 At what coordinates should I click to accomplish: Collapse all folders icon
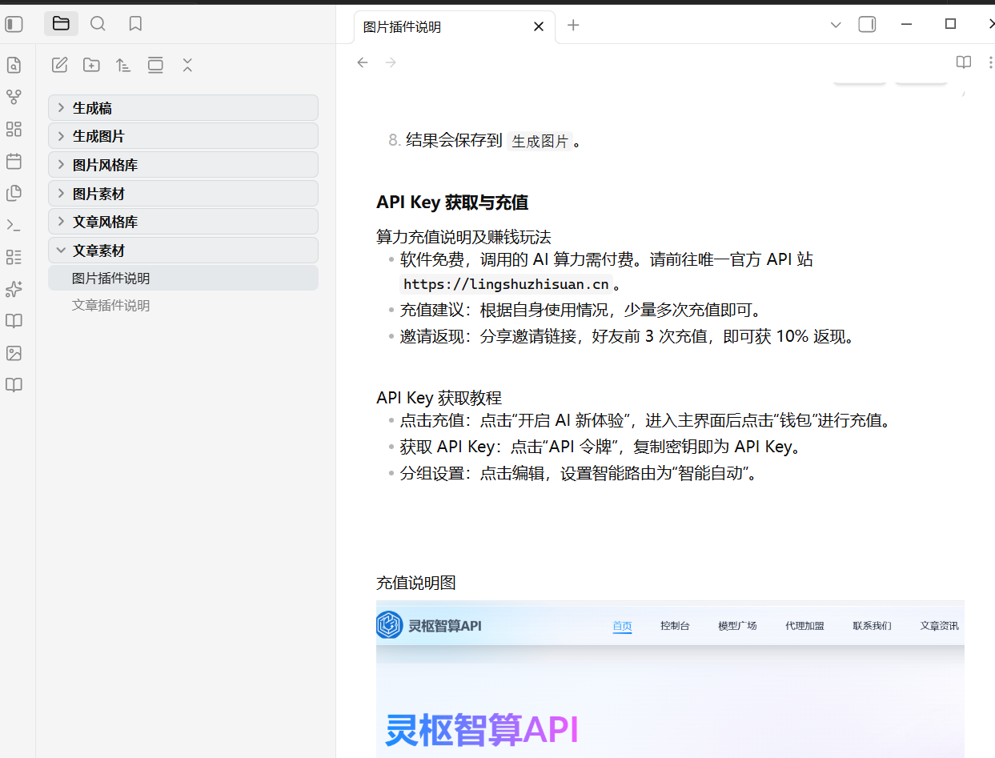(187, 66)
